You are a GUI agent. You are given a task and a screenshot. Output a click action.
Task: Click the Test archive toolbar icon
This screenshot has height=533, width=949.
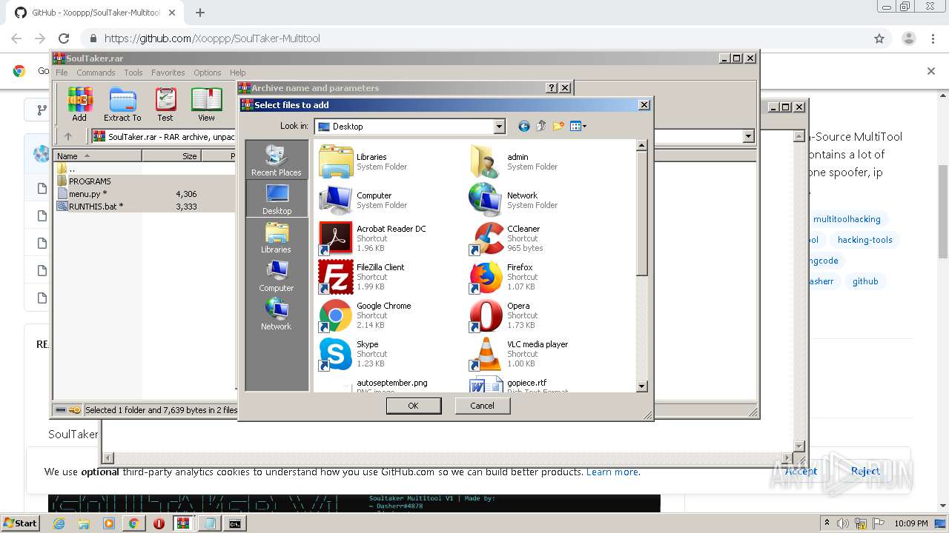pos(165,104)
